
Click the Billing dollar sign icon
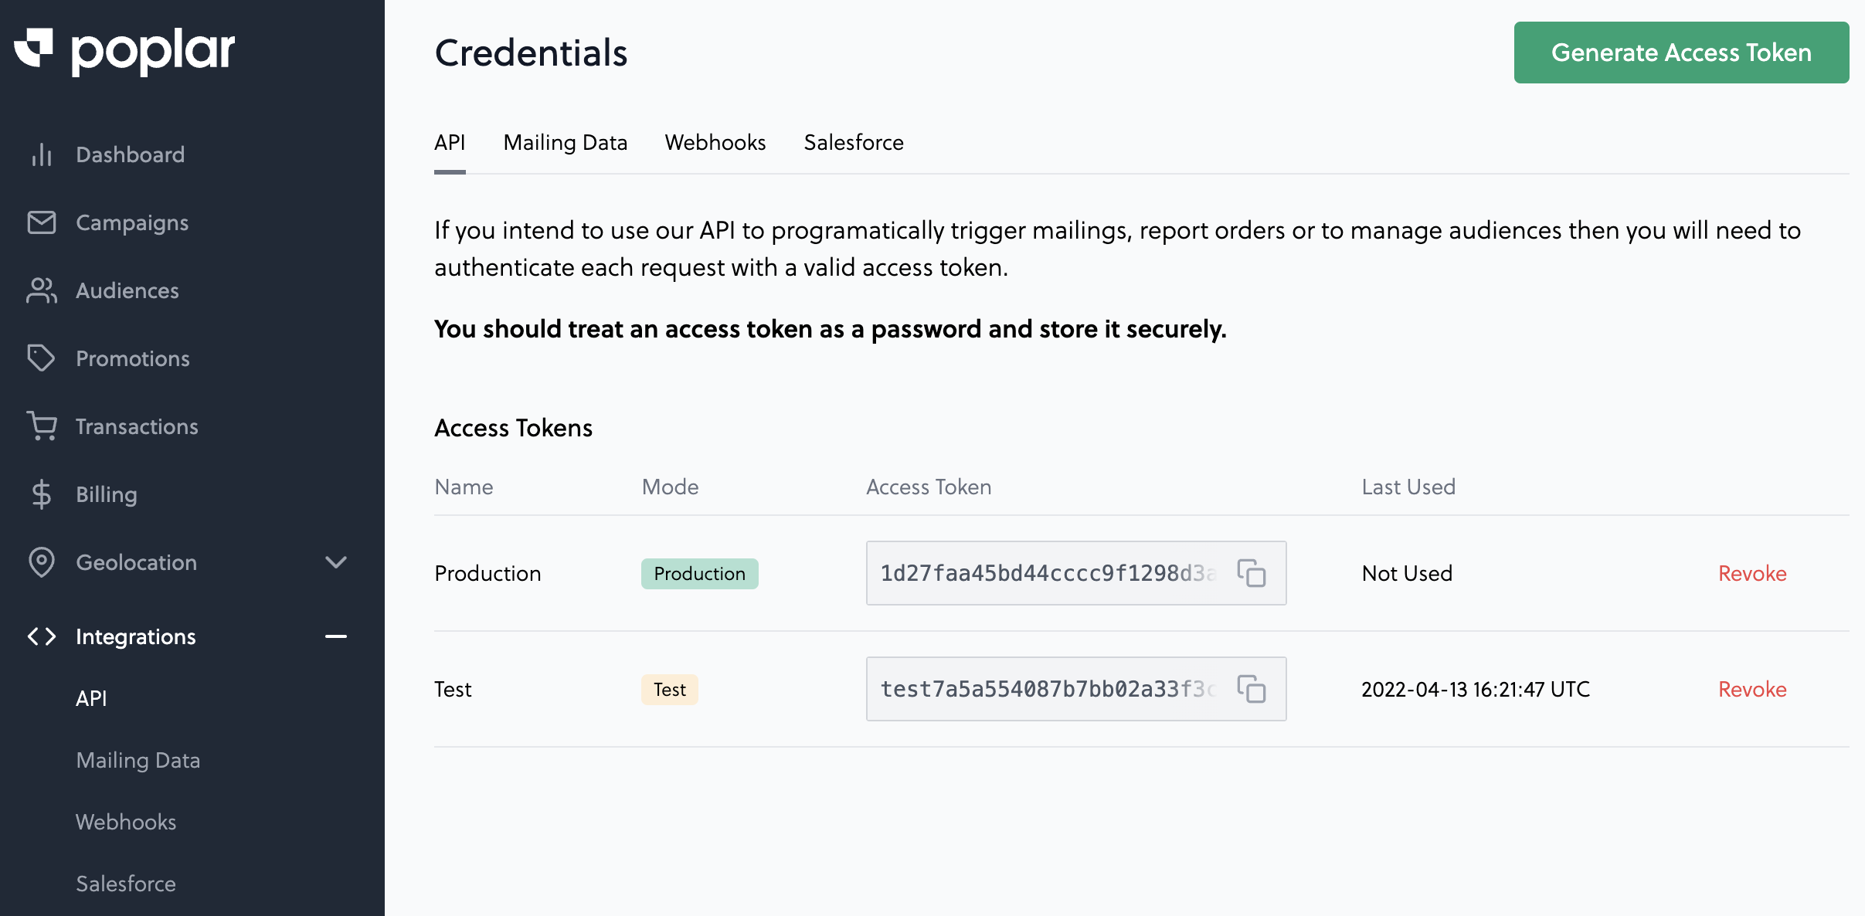[x=41, y=494]
